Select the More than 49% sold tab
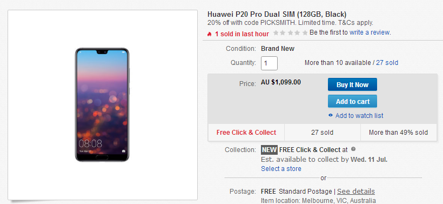 point(399,133)
